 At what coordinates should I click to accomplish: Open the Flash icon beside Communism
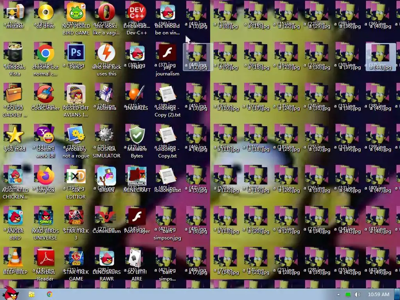click(137, 216)
